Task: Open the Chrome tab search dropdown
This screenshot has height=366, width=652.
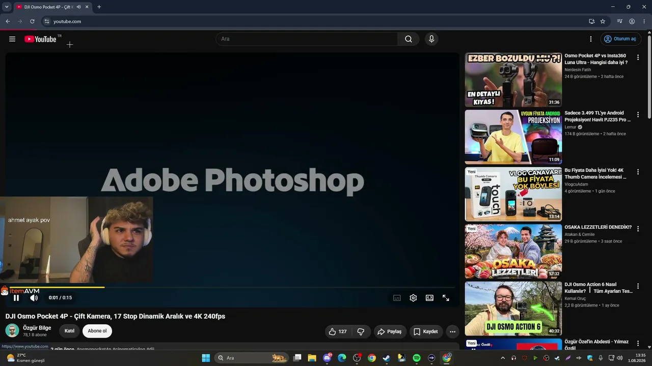Action: click(7, 7)
